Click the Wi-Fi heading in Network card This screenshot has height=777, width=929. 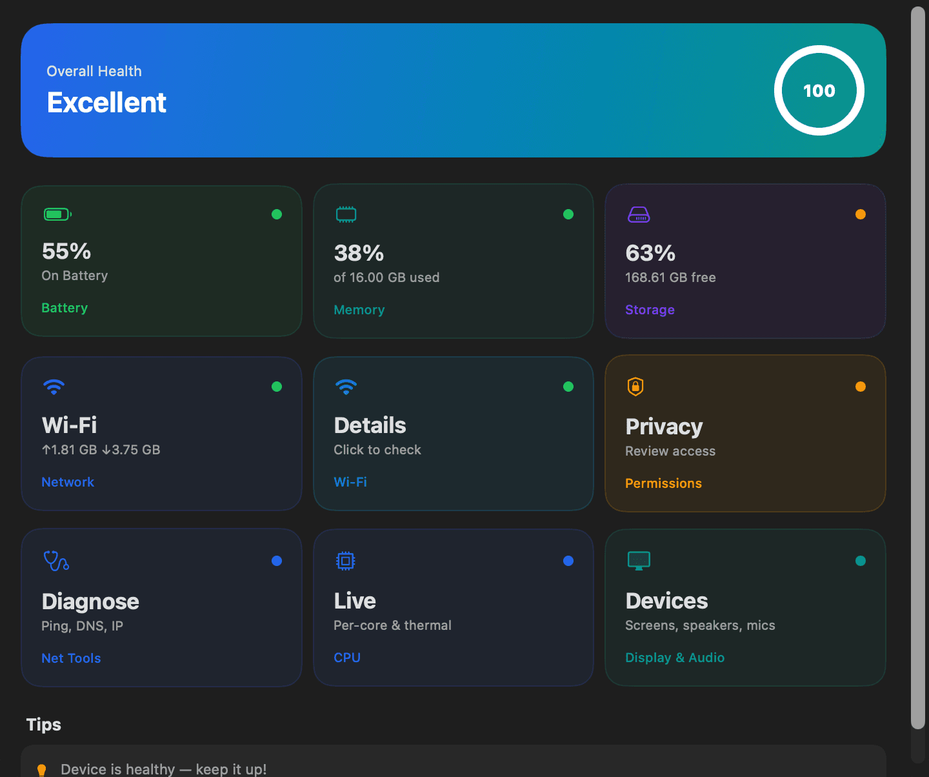(69, 425)
